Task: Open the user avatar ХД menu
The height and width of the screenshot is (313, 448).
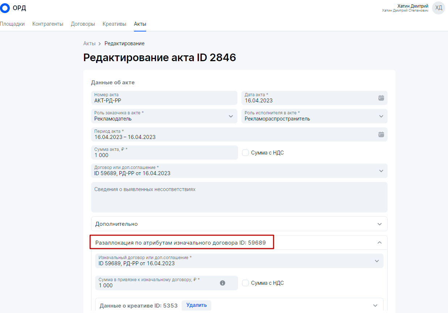Action: [438, 8]
